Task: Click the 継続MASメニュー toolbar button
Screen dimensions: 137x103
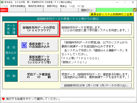Action: tap(87, 10)
